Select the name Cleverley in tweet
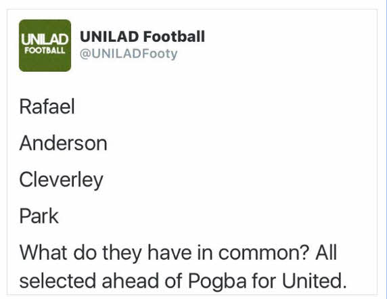The width and height of the screenshot is (387, 299). click(61, 181)
